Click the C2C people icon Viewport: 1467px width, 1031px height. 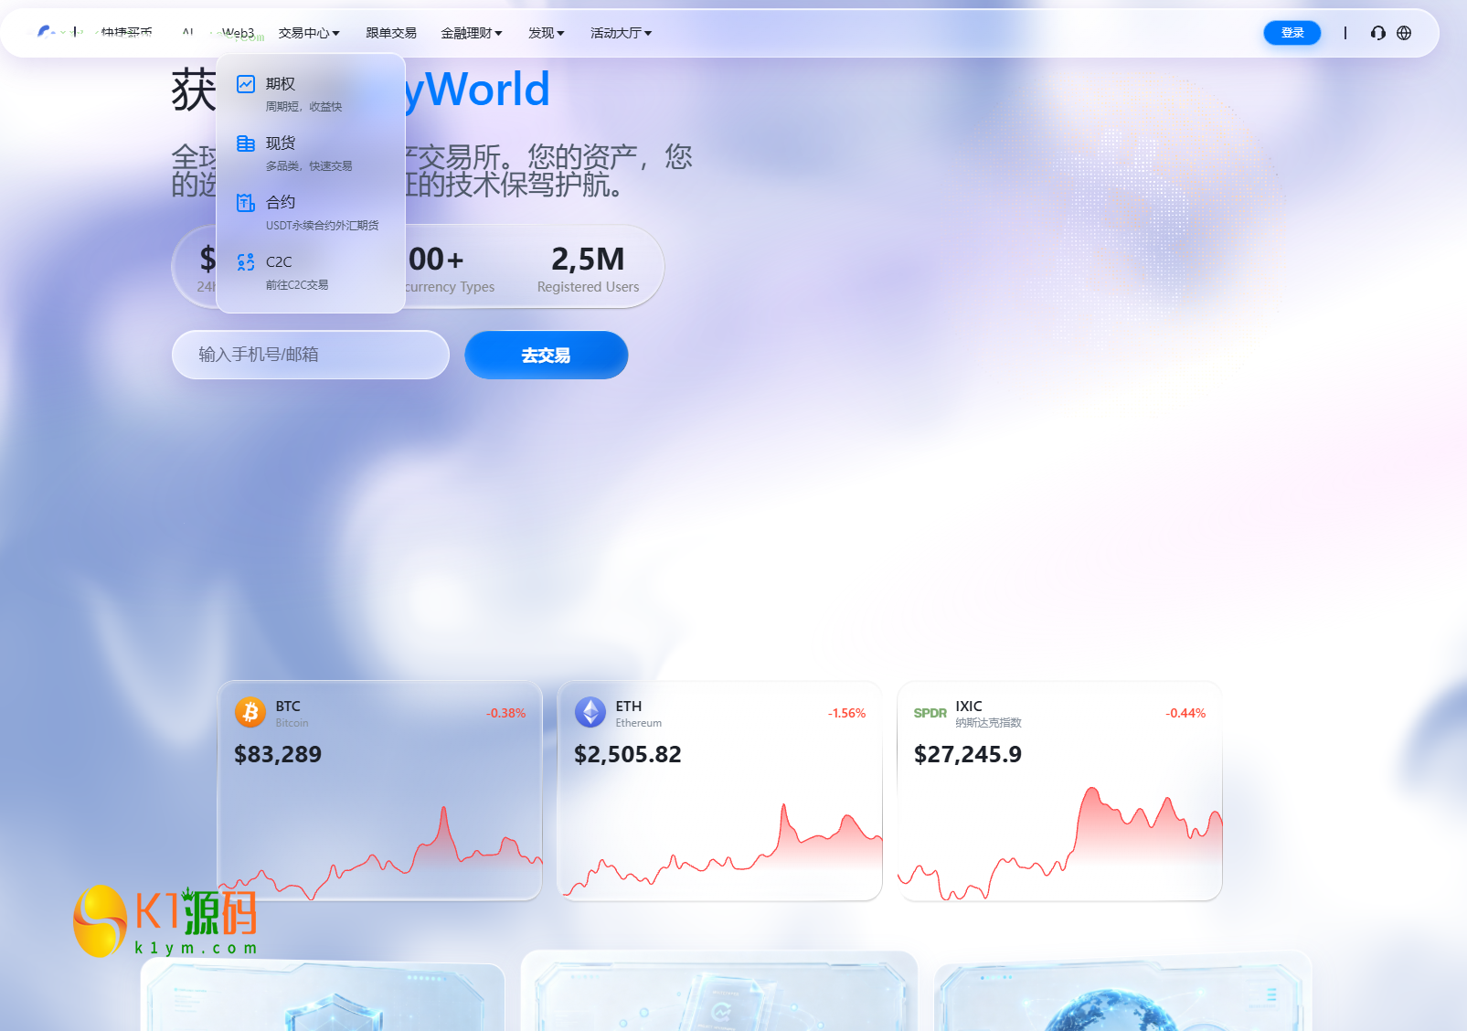pos(246,262)
